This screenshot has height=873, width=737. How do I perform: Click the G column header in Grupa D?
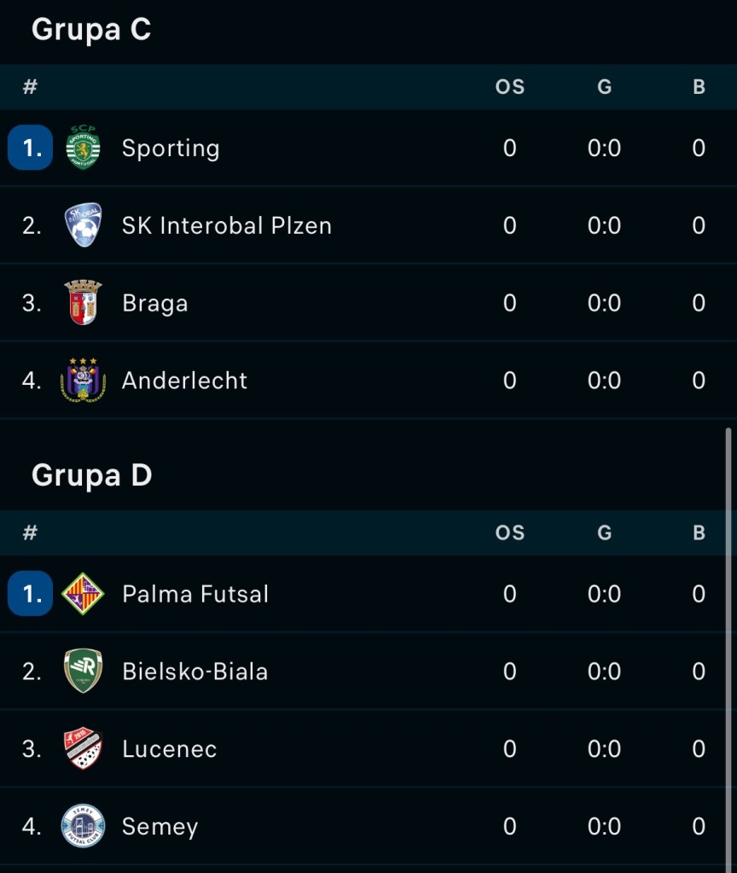click(604, 533)
